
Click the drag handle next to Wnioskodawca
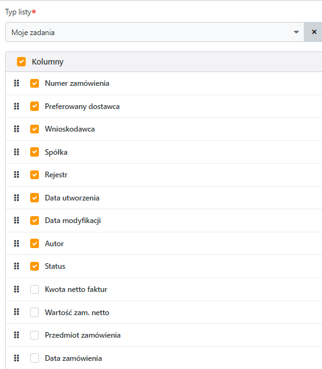pos(16,128)
